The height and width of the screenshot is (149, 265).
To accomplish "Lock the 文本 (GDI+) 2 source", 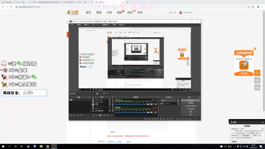I will pos(113,100).
